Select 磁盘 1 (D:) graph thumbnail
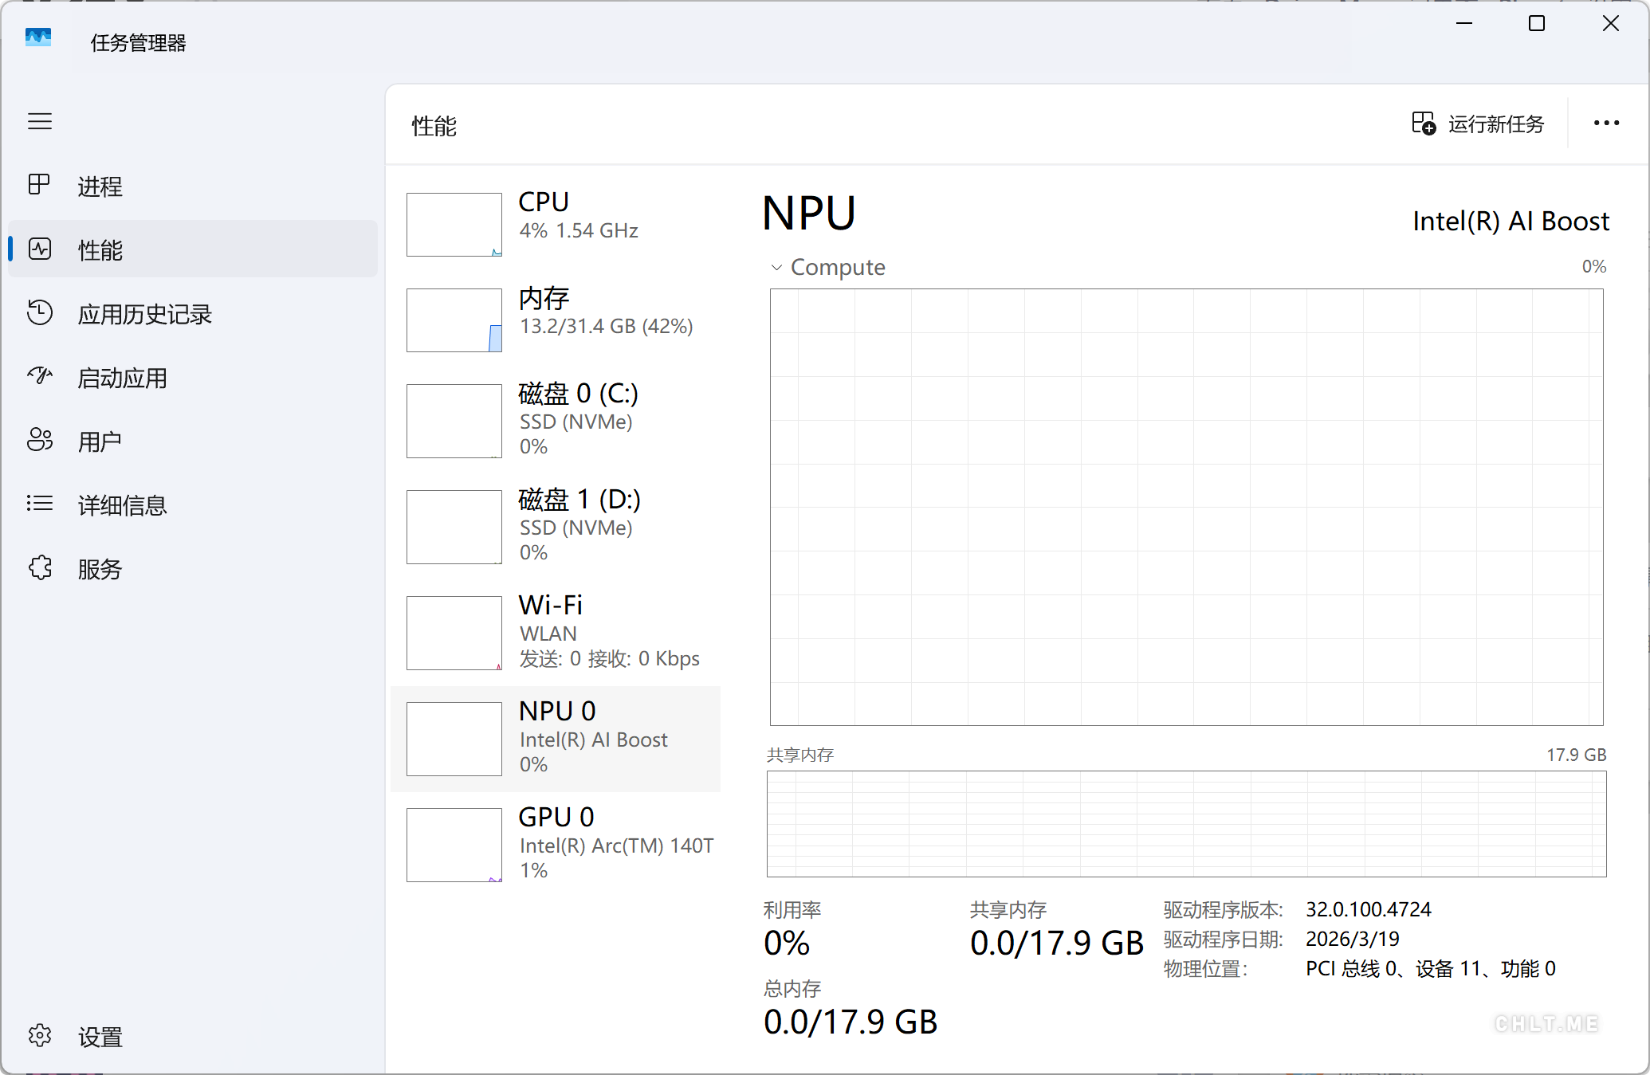This screenshot has height=1075, width=1650. point(454,527)
